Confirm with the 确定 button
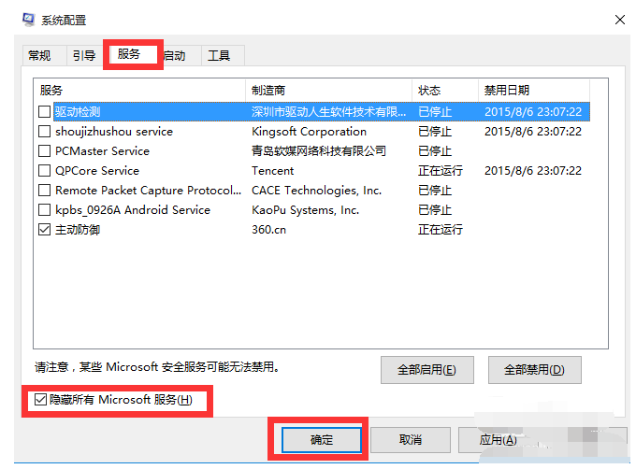Image resolution: width=636 pixels, height=469 pixels. coord(321,439)
